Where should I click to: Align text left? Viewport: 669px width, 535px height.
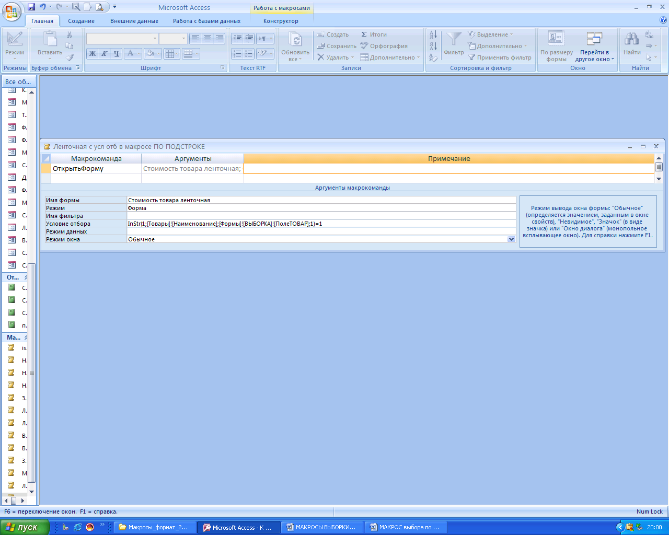[x=195, y=39]
